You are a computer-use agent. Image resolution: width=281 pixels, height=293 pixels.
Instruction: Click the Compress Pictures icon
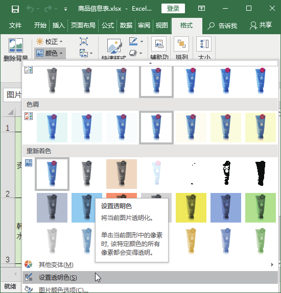coord(84,41)
